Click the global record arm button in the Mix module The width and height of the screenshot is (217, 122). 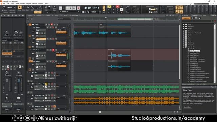118,7
